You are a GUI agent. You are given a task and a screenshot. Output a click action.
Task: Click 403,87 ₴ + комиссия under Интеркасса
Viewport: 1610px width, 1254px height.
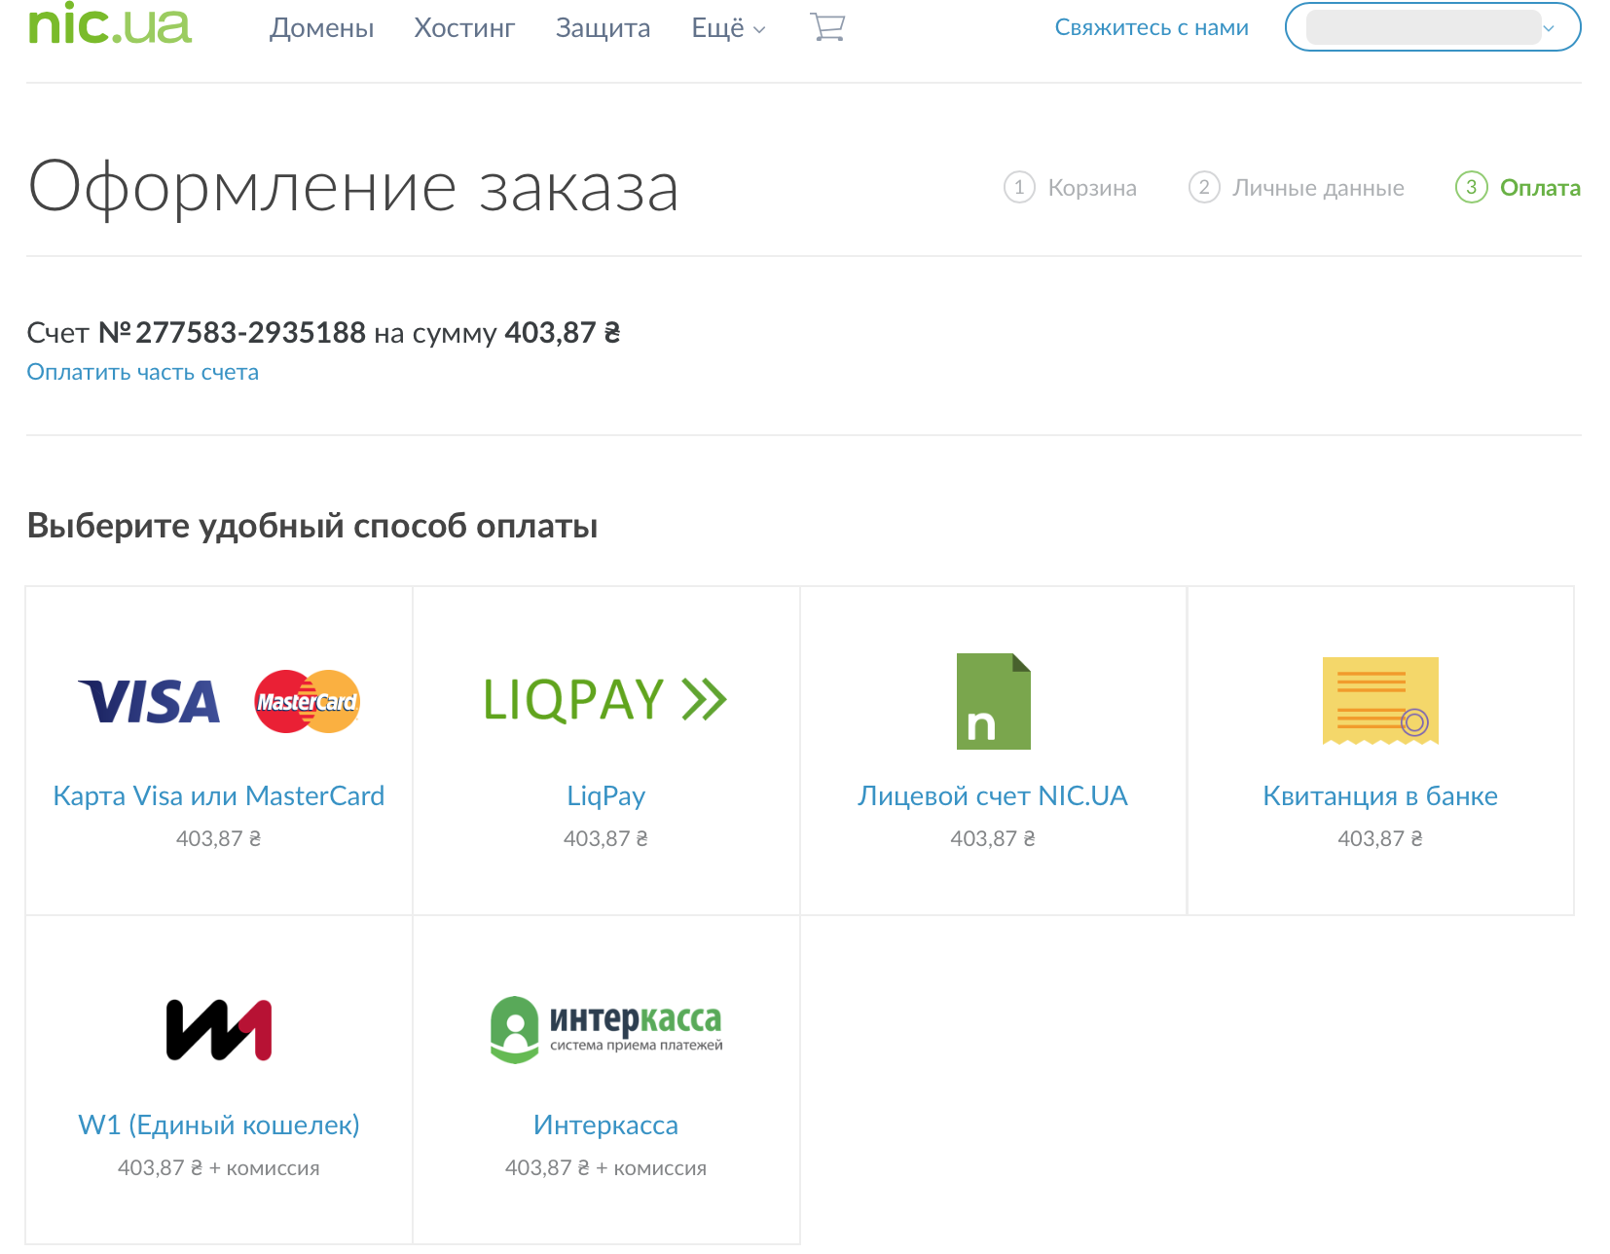pyautogui.click(x=605, y=1167)
